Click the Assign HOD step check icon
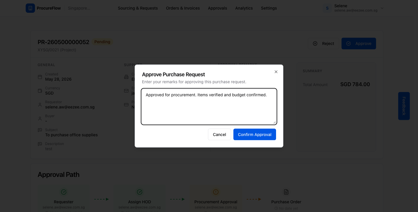 coord(140,192)
